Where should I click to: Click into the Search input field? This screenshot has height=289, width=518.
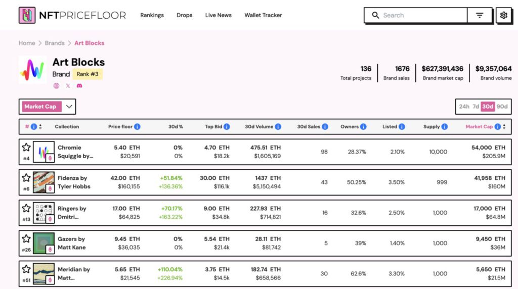422,15
